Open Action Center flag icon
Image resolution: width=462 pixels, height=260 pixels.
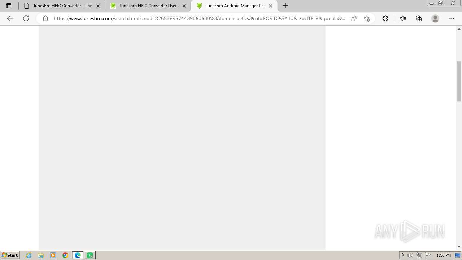pos(428,255)
